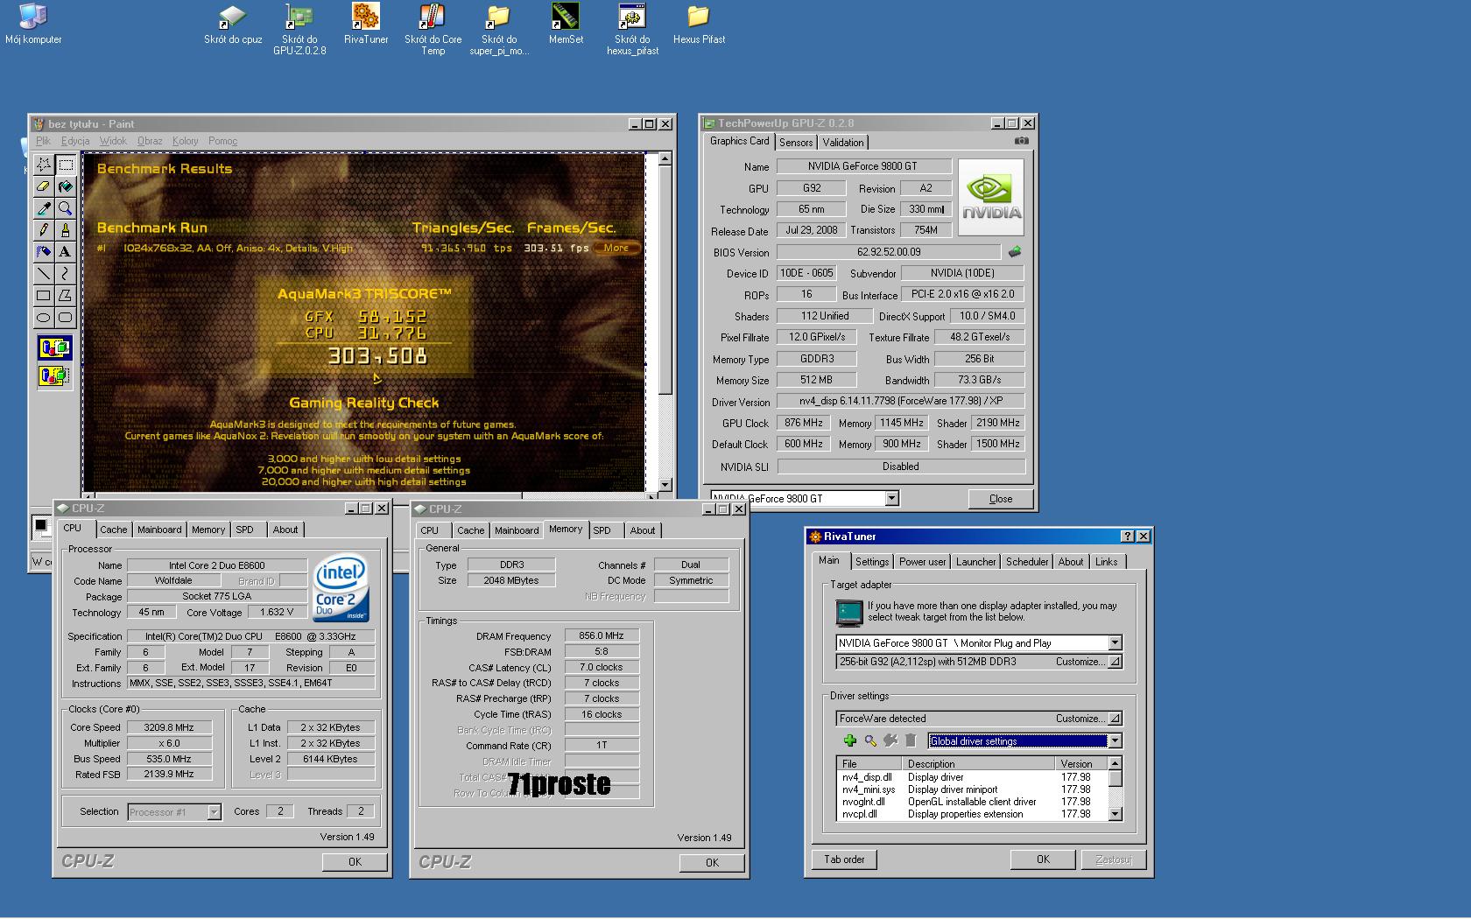Open the Kolory menu in Paint
This screenshot has width=1471, height=919.
coord(185,141)
